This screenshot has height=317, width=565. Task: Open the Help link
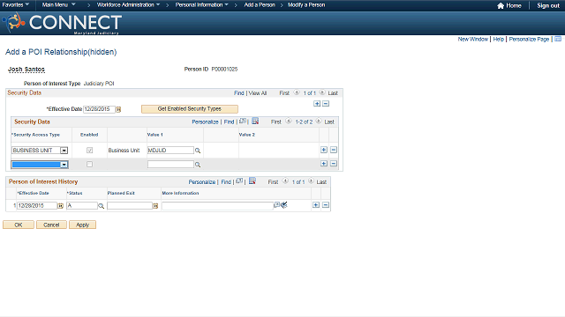click(498, 39)
